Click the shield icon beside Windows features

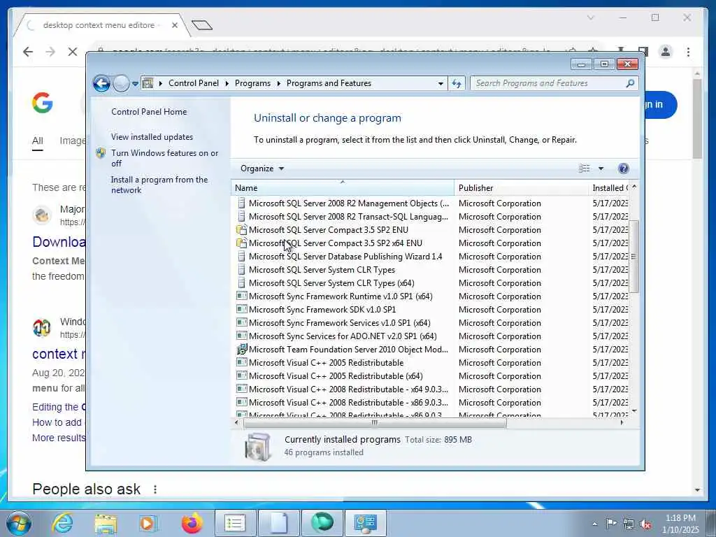click(101, 153)
